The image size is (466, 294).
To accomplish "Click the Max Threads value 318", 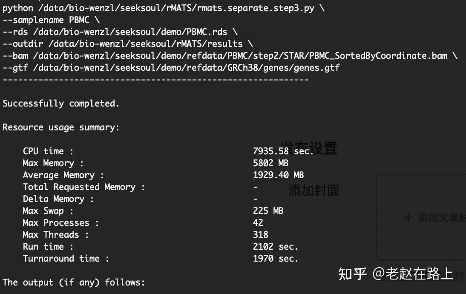I will tap(260, 235).
